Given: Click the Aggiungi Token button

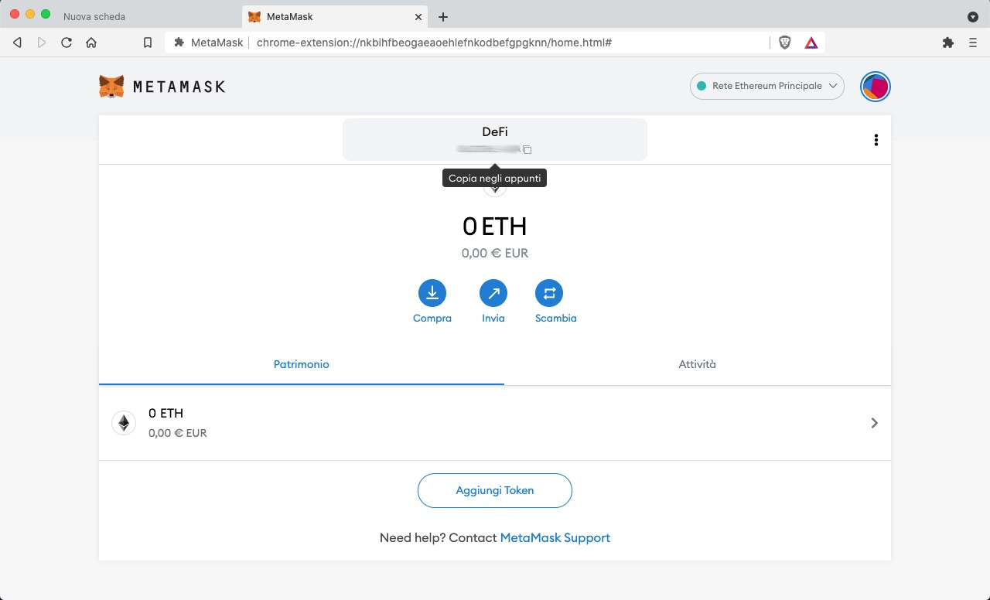Looking at the screenshot, I should 495,490.
